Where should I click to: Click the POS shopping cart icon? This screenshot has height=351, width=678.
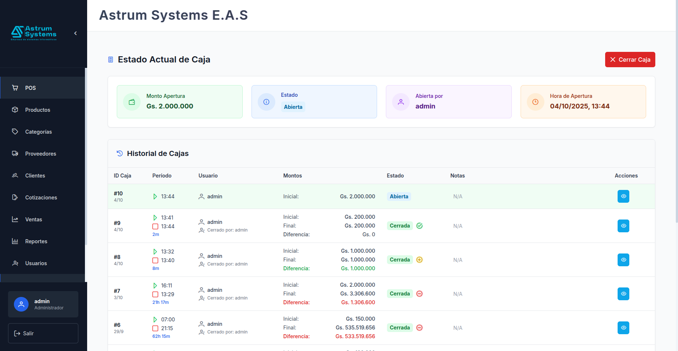pos(15,88)
